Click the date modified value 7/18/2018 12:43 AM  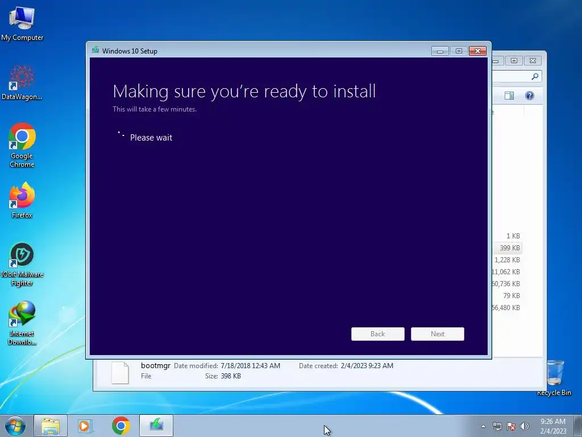pyautogui.click(x=251, y=366)
